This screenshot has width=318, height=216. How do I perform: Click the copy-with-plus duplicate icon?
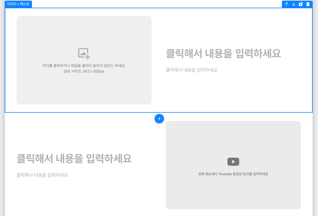pyautogui.click(x=301, y=4)
